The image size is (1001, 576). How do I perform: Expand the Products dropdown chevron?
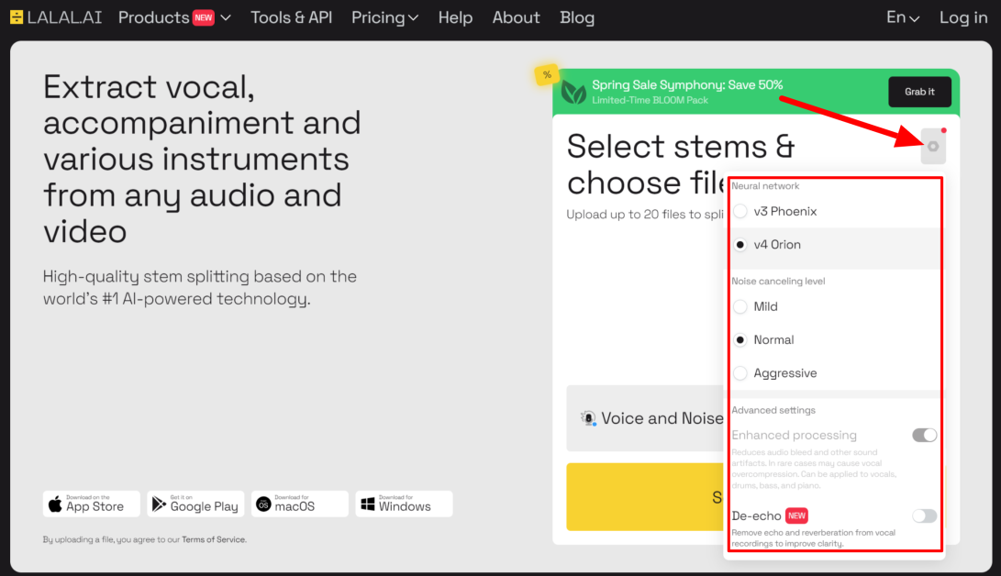click(226, 17)
